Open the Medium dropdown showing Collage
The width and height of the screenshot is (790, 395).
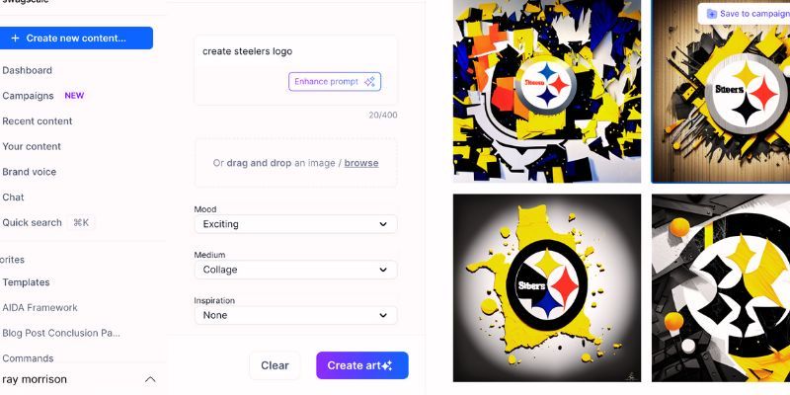[295, 270]
